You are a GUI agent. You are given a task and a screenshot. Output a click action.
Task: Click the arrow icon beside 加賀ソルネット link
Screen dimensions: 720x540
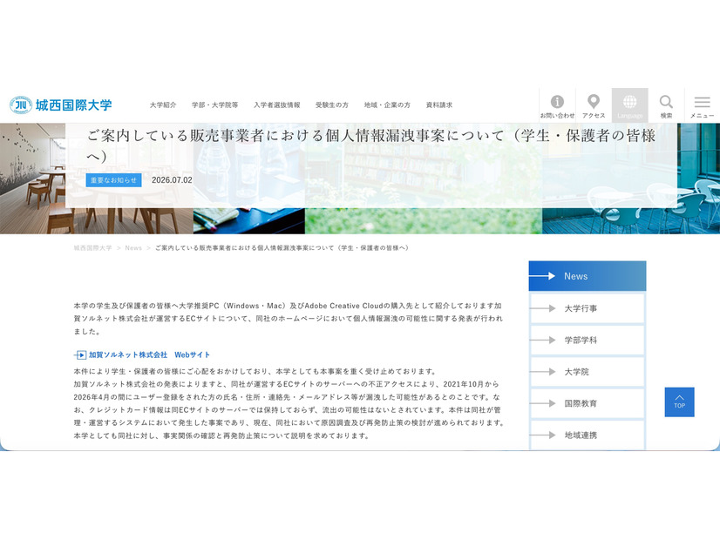point(80,355)
